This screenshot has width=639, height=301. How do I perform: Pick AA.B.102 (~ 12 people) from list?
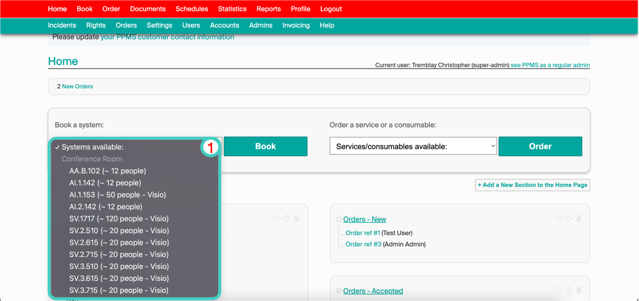point(108,170)
